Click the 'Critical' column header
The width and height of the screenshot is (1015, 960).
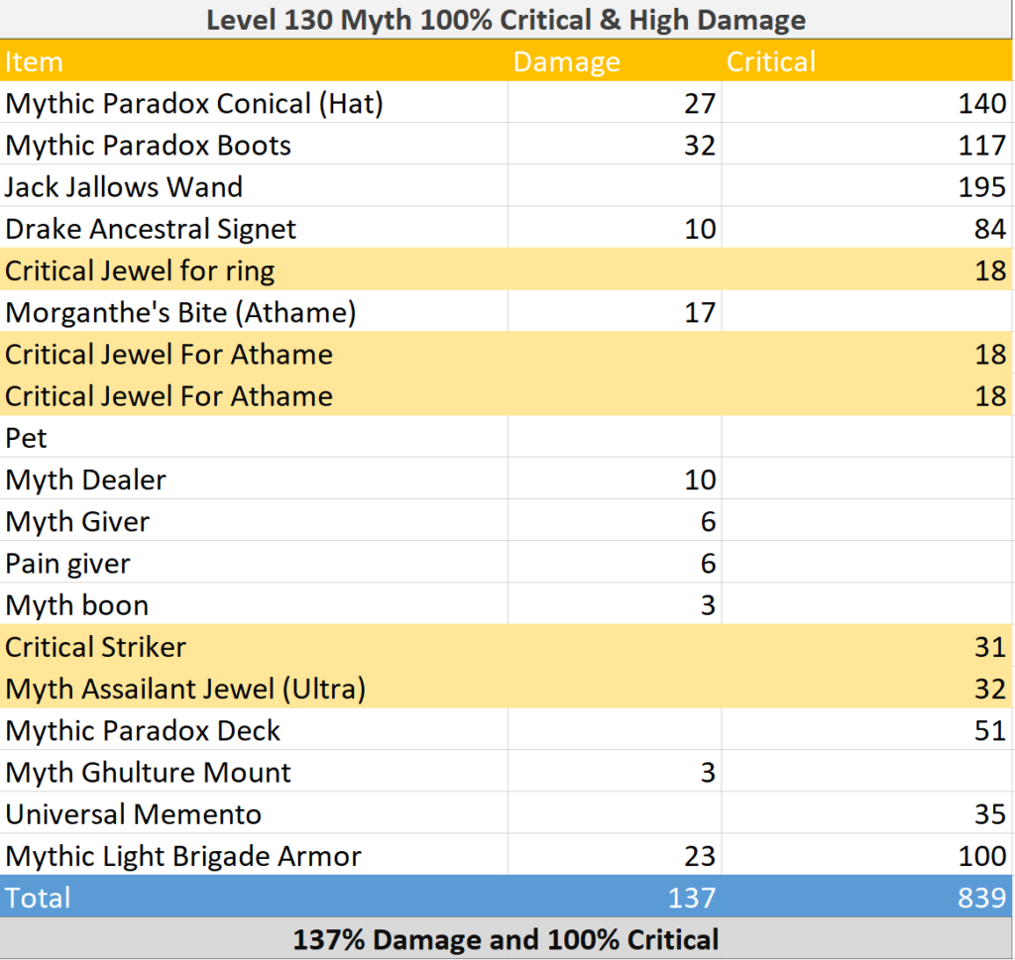click(x=866, y=61)
